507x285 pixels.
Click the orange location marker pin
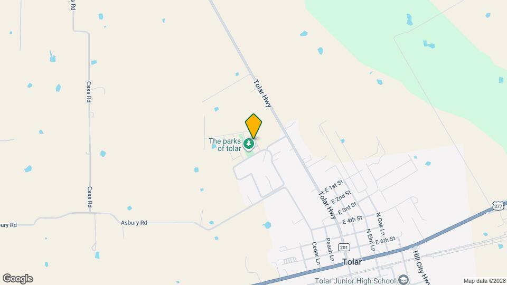coord(253,126)
